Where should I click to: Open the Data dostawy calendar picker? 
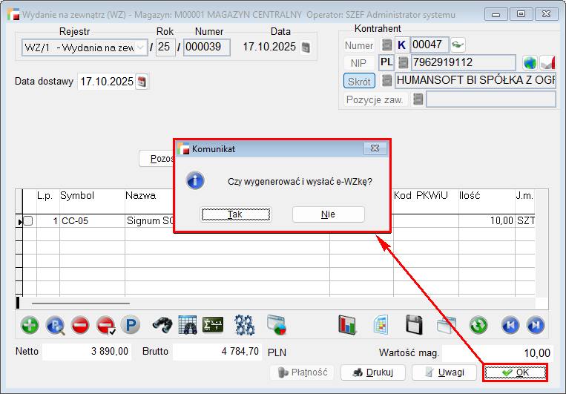tap(142, 82)
